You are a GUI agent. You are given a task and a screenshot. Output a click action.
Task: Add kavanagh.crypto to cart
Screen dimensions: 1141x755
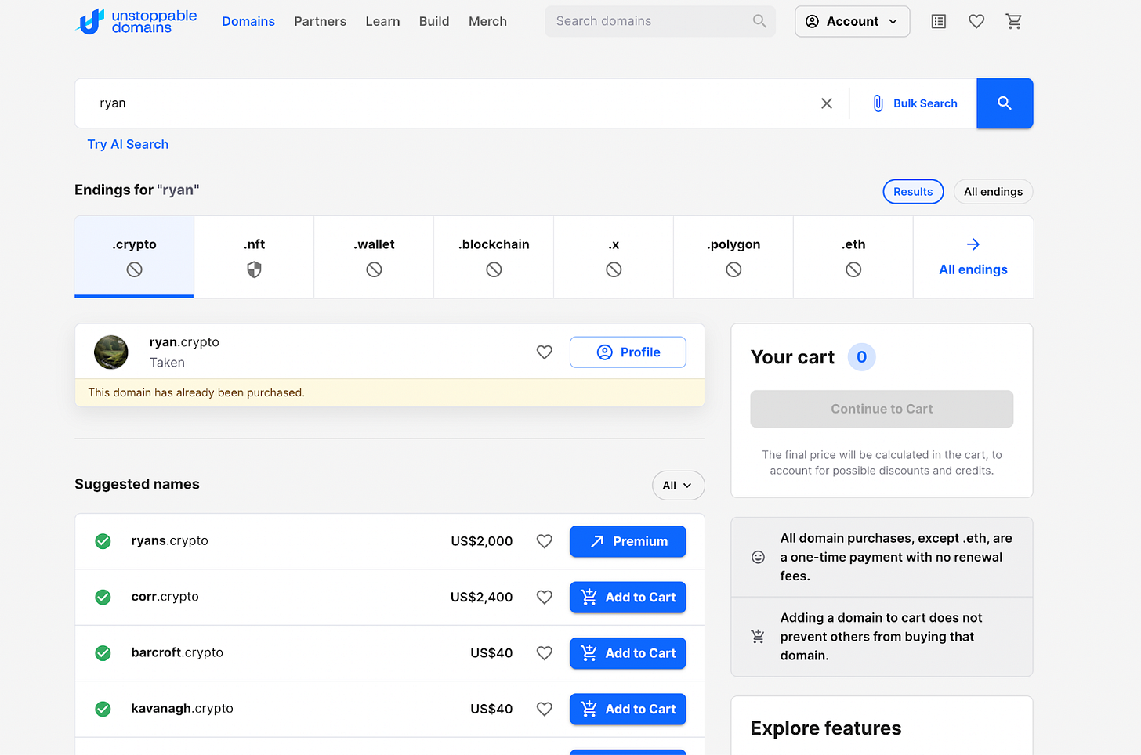click(x=628, y=709)
